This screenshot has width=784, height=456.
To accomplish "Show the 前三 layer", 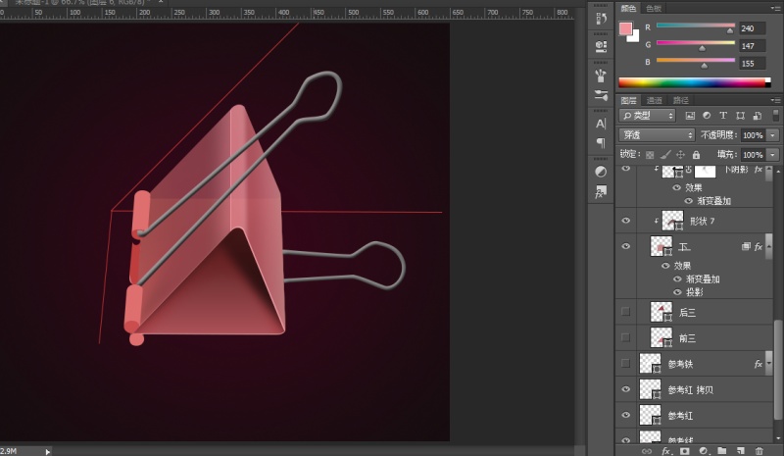I will click(x=625, y=337).
